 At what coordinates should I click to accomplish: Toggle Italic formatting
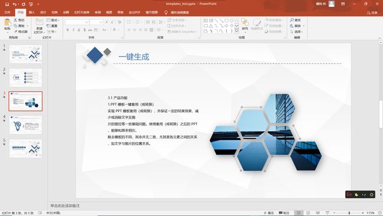point(73,30)
